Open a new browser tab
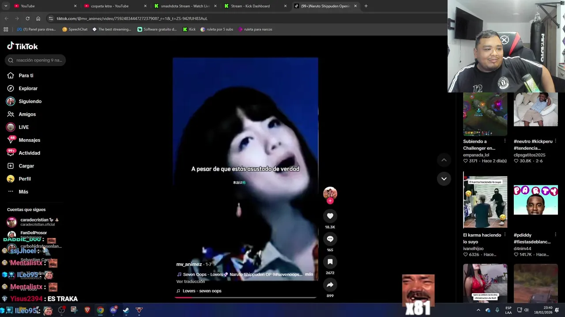This screenshot has width=565, height=317. tap(366, 6)
